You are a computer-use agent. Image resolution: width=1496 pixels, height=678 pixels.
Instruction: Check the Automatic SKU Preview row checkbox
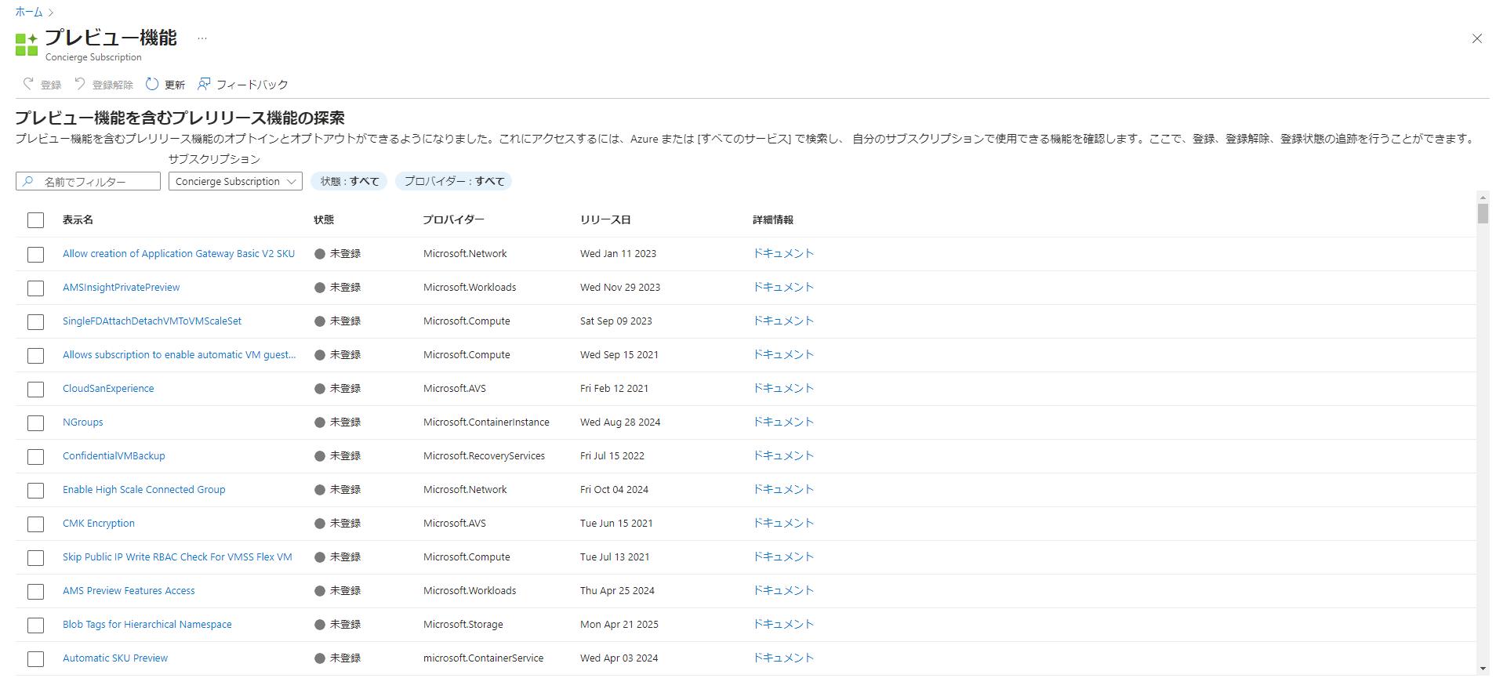pos(36,659)
